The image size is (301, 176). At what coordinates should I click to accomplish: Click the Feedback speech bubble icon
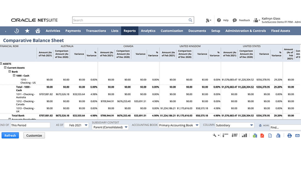tap(235, 20)
